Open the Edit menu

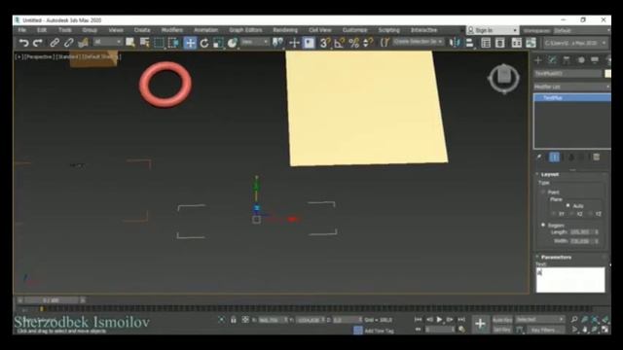[42, 30]
